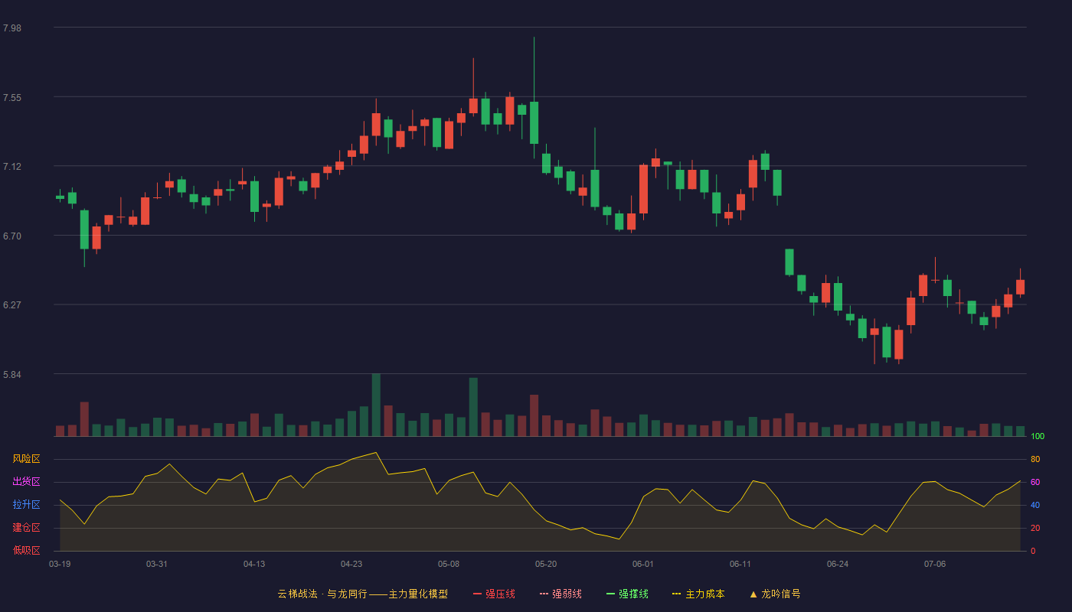Click the 100 indicator scale label

[1038, 436]
